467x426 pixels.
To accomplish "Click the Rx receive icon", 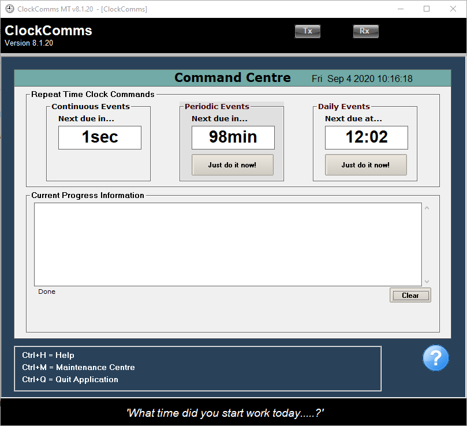I will click(365, 31).
